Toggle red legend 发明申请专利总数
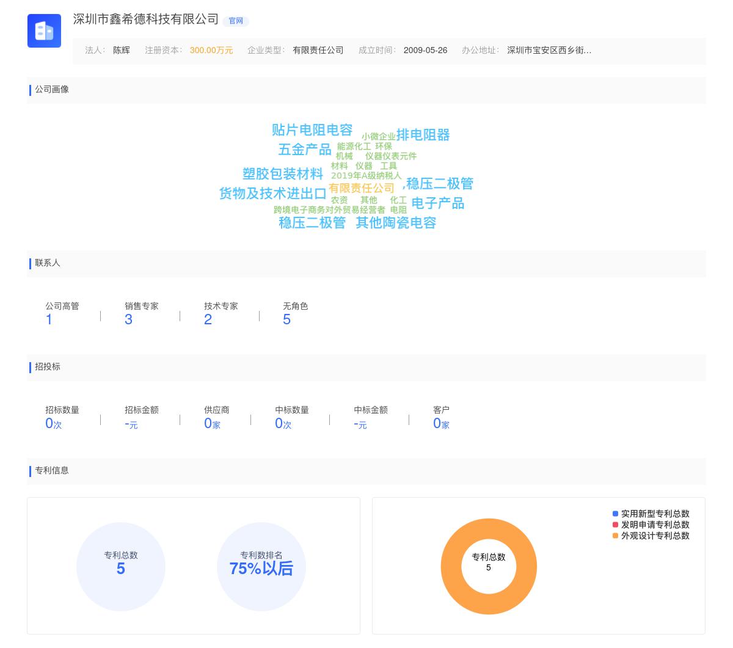 (651, 525)
